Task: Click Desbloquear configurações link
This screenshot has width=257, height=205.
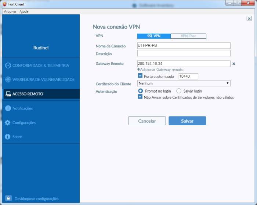Action: (36, 199)
